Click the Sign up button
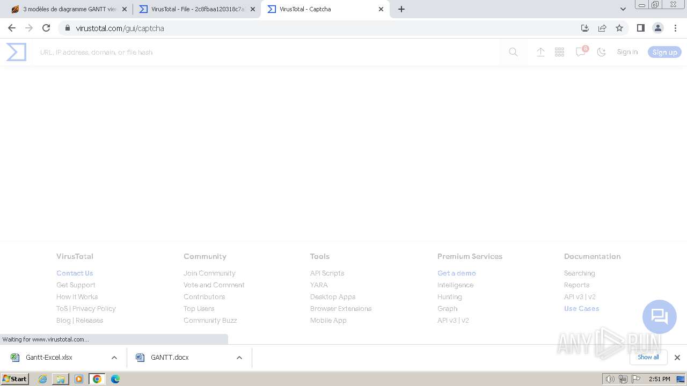 tap(664, 52)
